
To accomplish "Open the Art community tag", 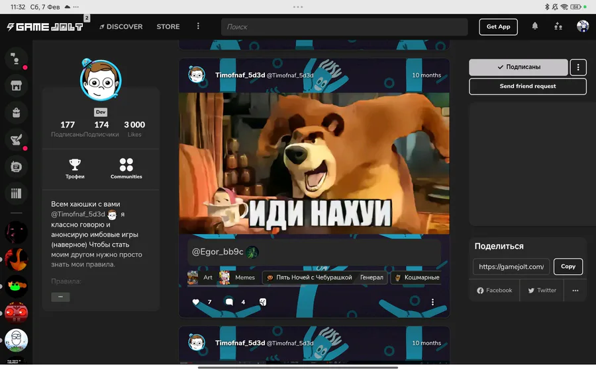I will click(x=200, y=278).
